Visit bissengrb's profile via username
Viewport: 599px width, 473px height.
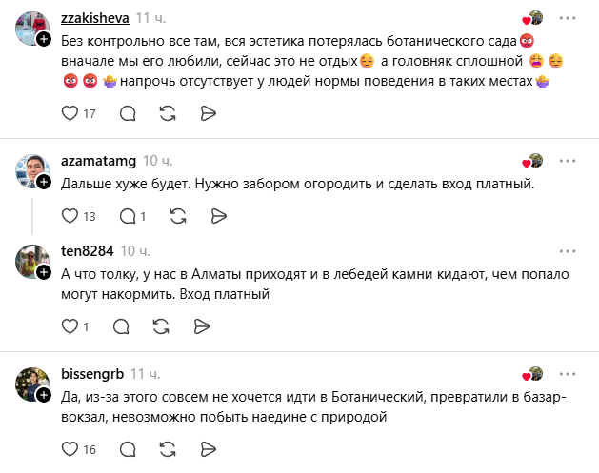[x=92, y=374]
